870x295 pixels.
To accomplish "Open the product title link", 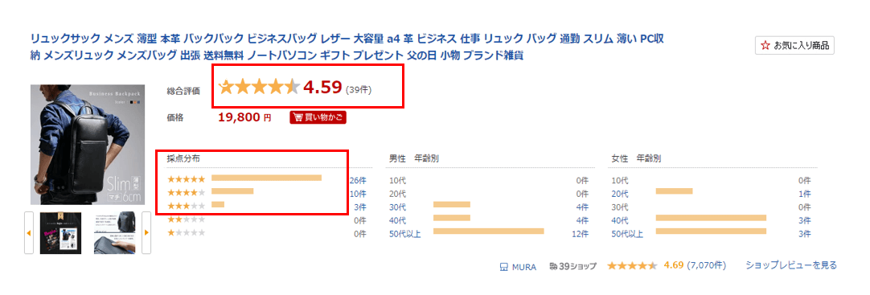I will coord(347,47).
